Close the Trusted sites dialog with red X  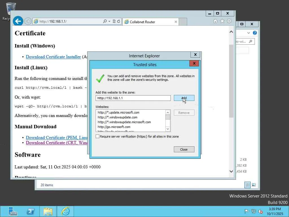coord(194,63)
